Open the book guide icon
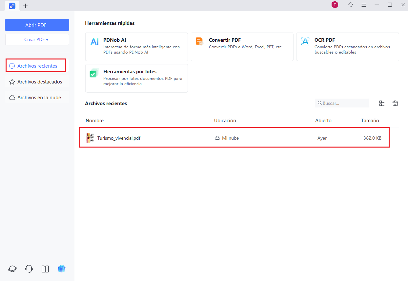Image resolution: width=408 pixels, height=281 pixels. (45, 269)
